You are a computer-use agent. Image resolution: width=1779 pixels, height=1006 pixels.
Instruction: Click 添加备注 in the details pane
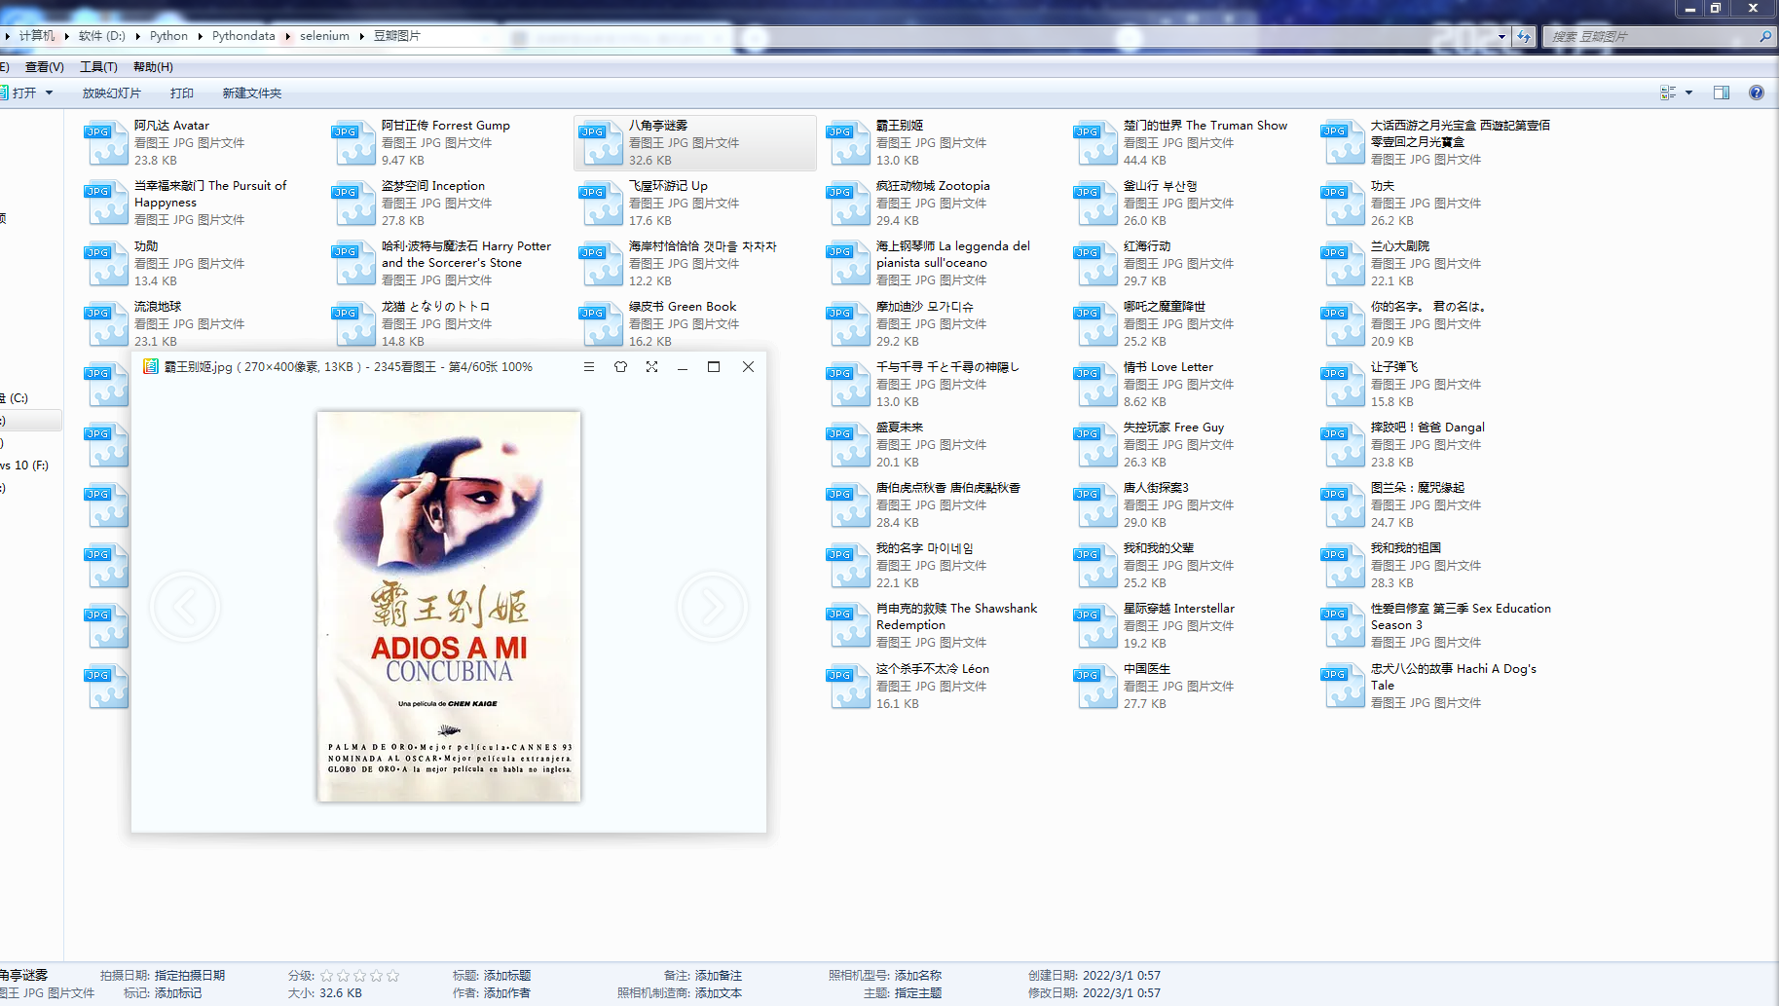(x=719, y=975)
